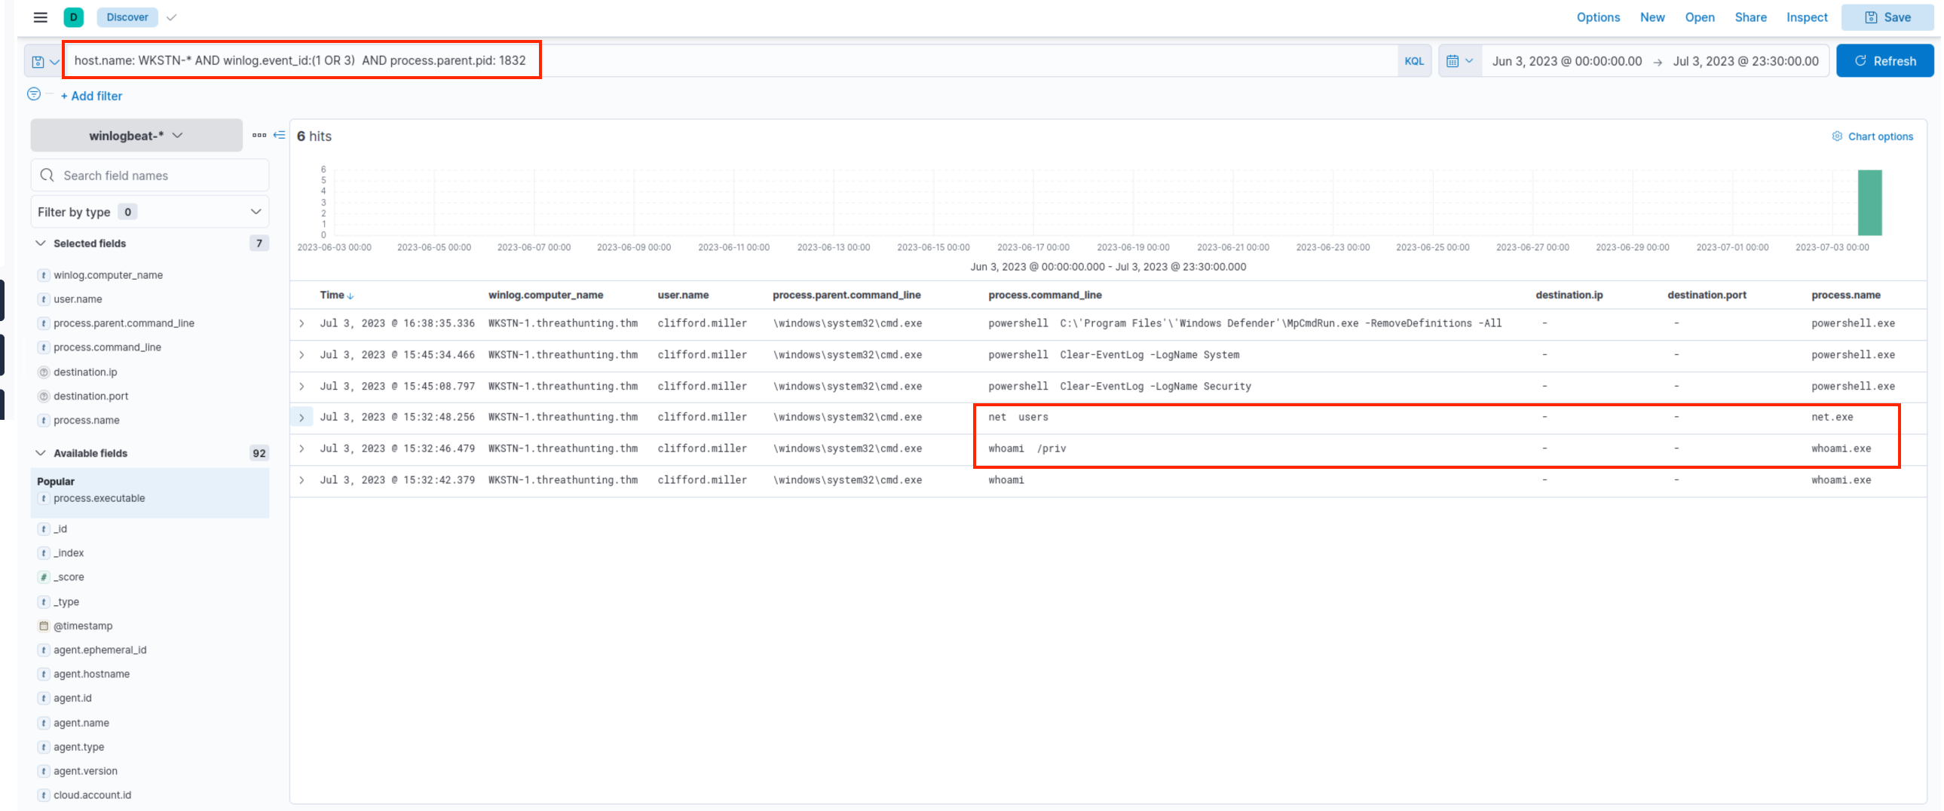Click the net.exe process name cell
Viewport: 1944px width, 811px height.
tap(1832, 418)
